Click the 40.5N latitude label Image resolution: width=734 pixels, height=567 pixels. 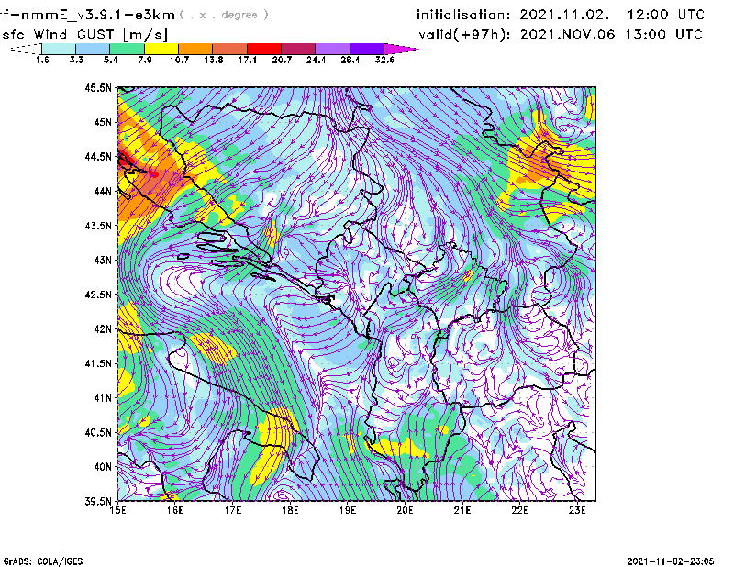pyautogui.click(x=98, y=432)
